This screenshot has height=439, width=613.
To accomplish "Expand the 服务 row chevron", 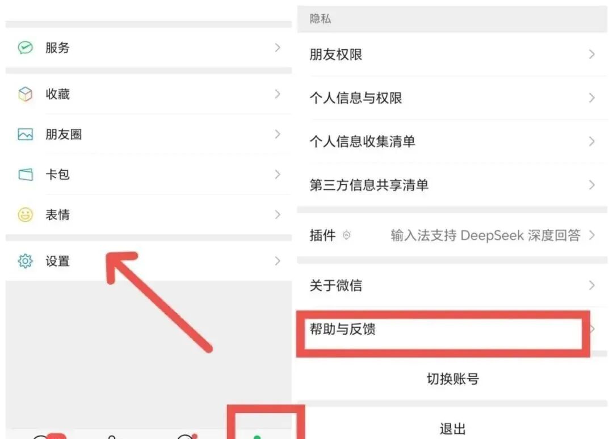I will pos(278,48).
